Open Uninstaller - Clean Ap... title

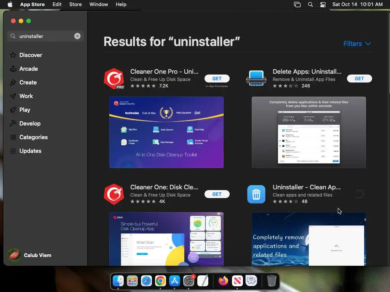307,187
